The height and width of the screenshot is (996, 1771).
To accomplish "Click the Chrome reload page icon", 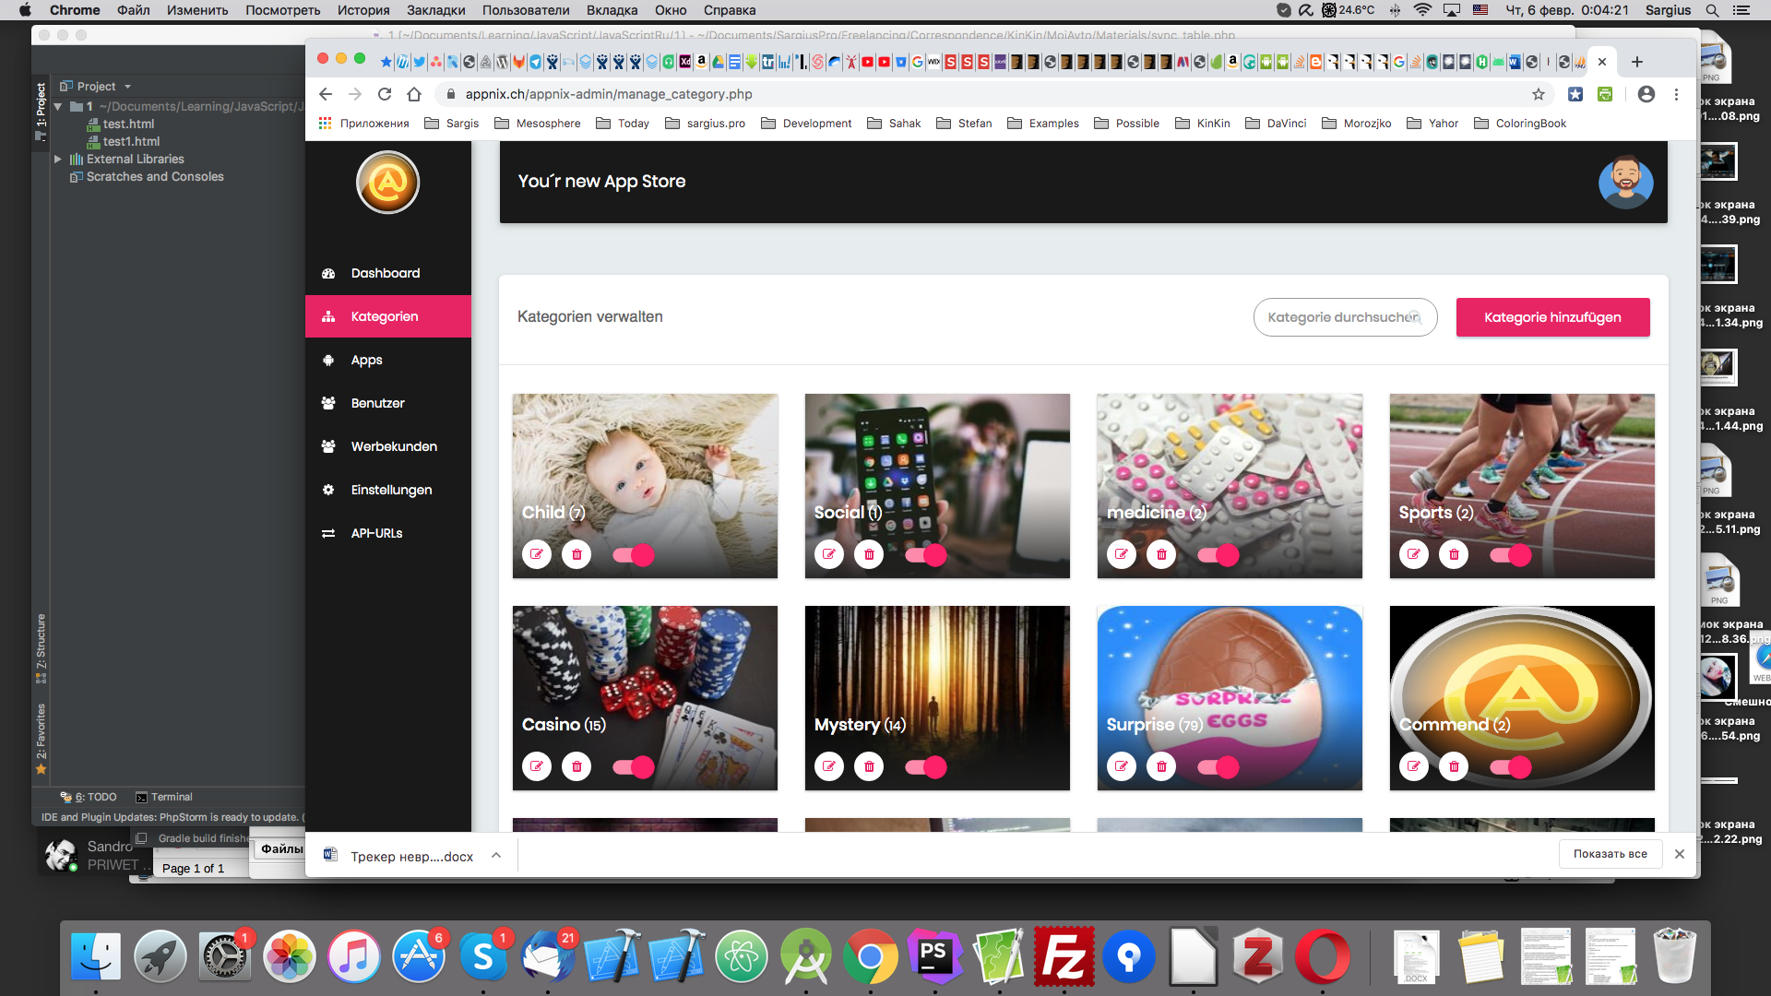I will click(x=385, y=94).
